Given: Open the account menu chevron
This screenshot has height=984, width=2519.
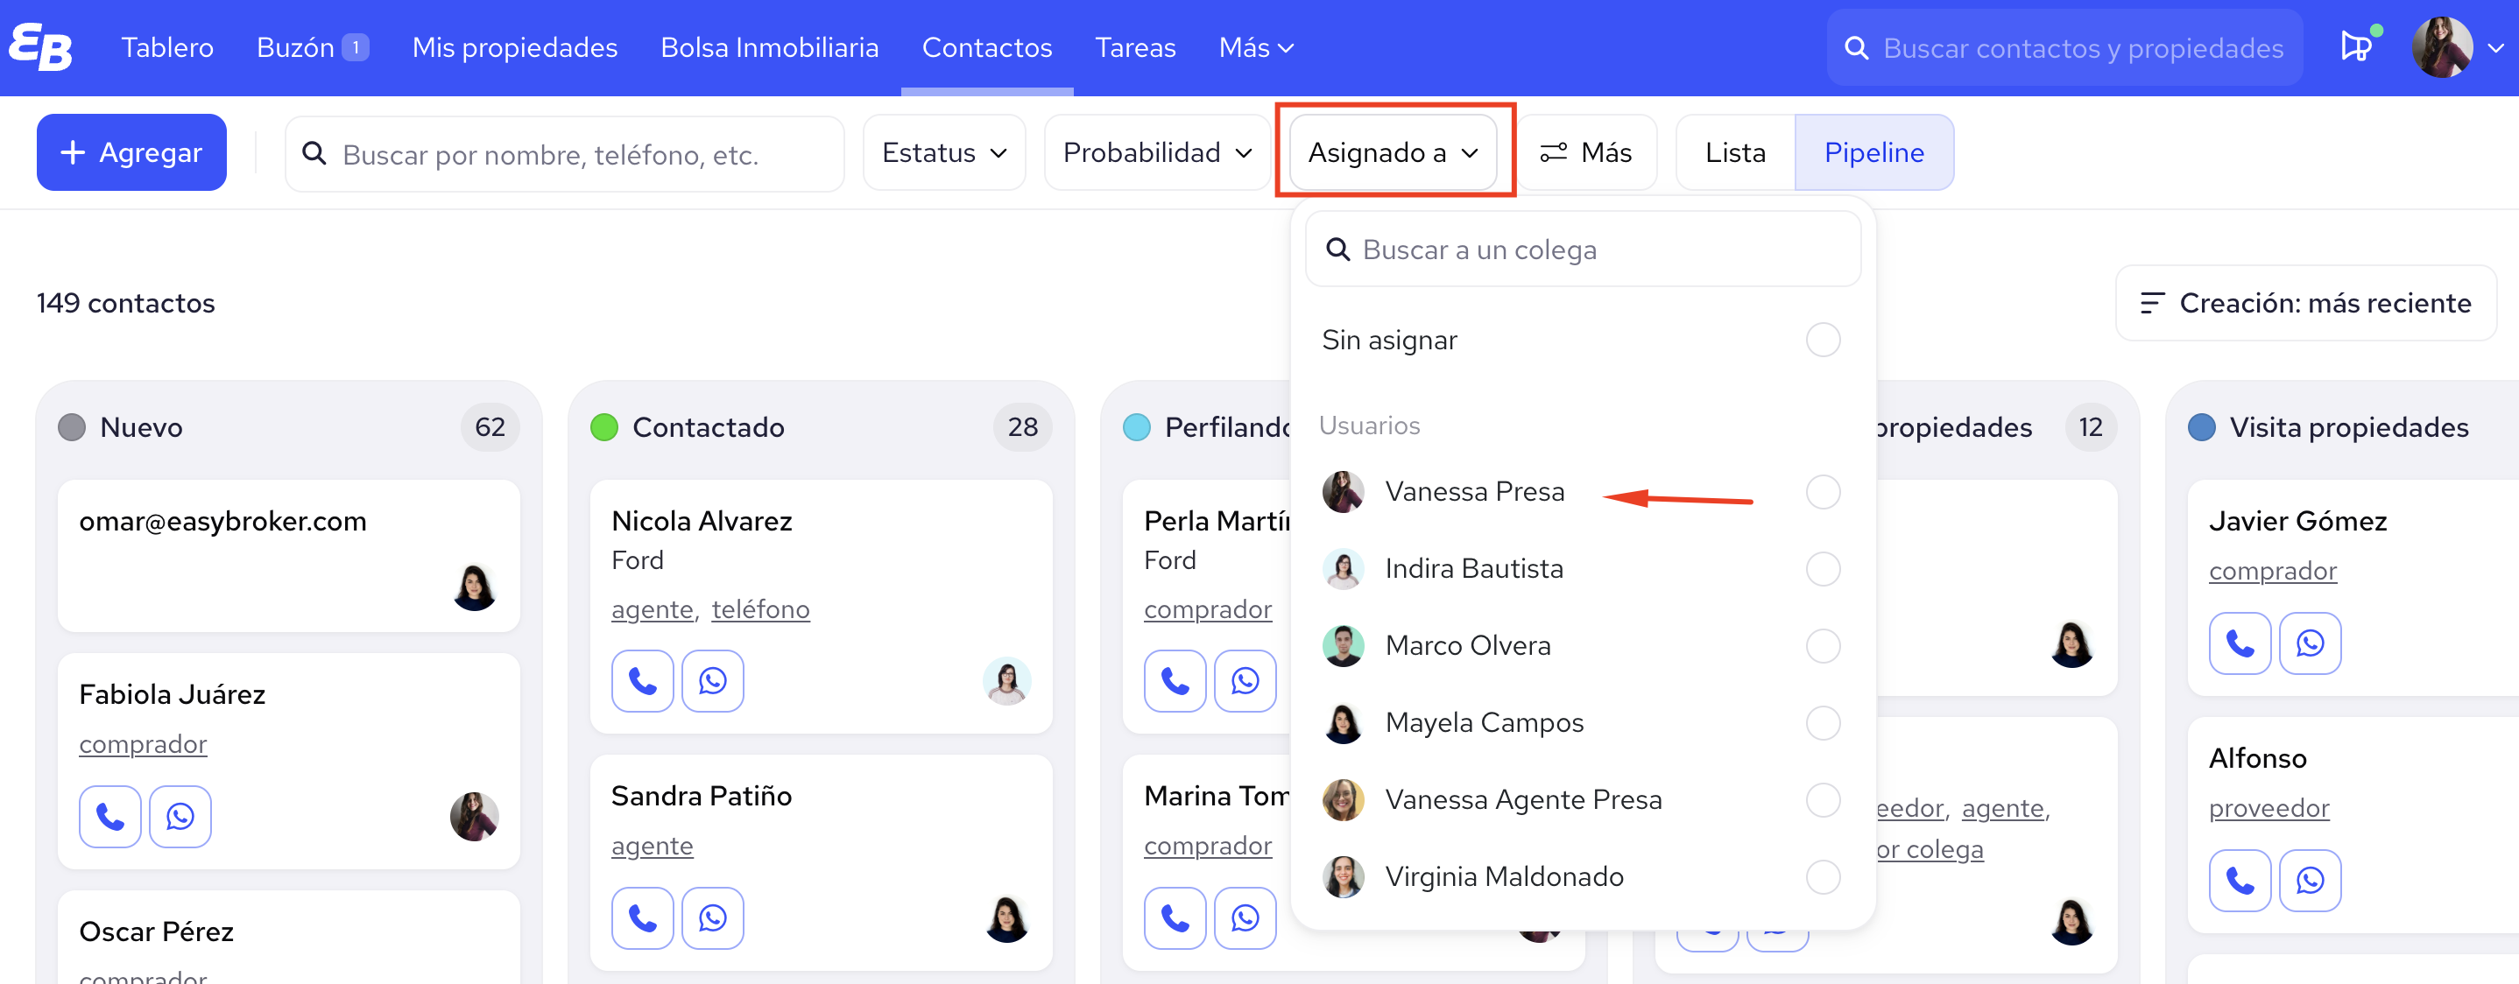Looking at the screenshot, I should [2494, 48].
